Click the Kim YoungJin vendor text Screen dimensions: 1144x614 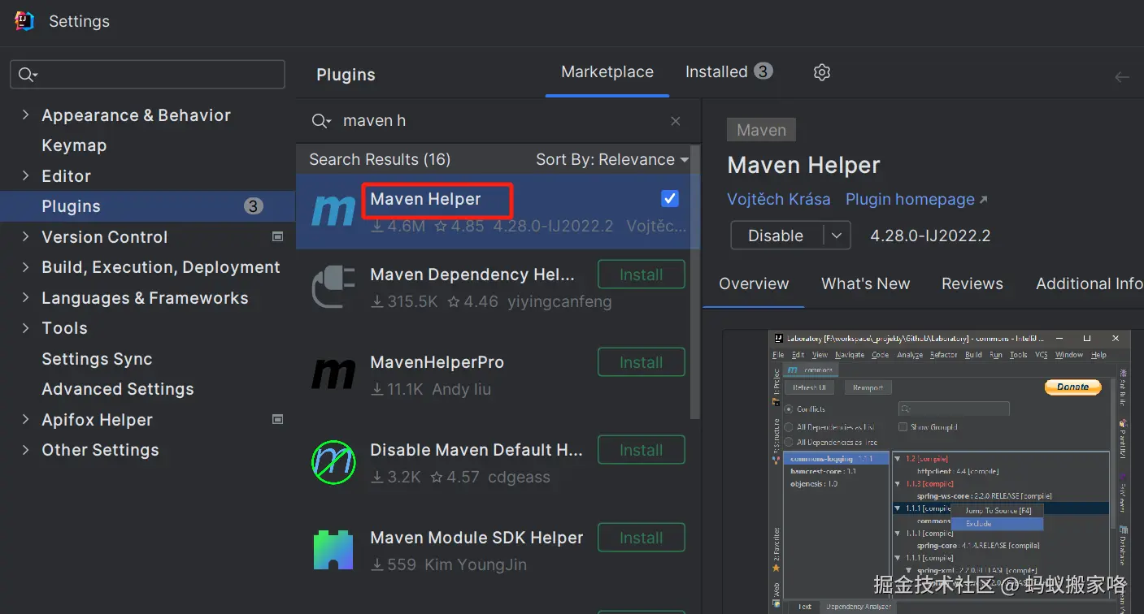476,564
